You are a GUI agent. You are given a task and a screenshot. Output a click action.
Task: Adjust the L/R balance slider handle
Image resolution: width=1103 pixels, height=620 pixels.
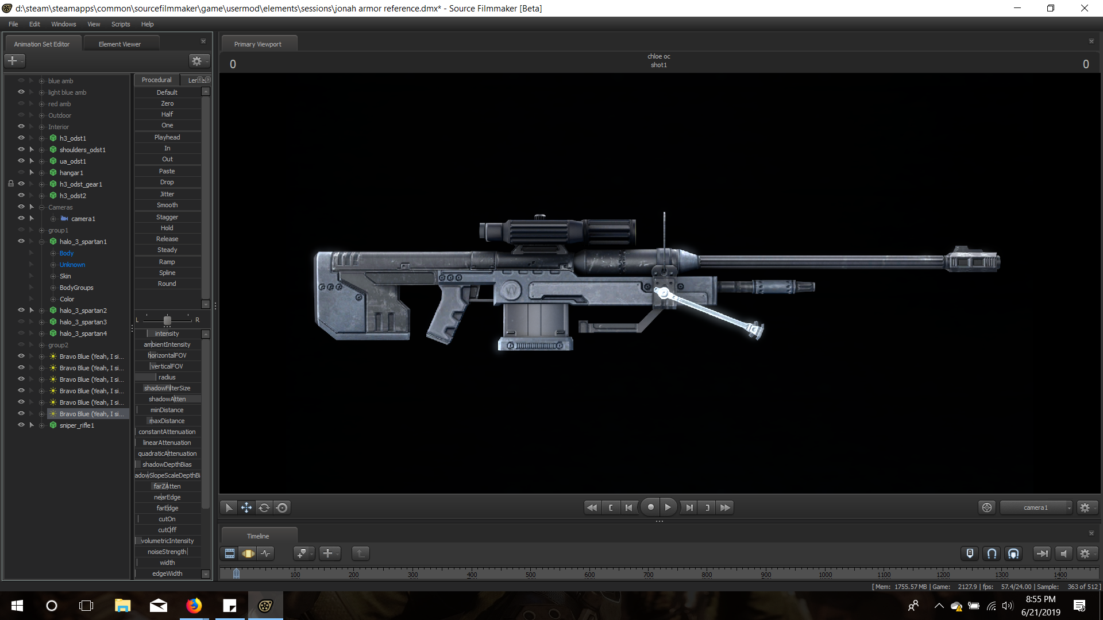(x=167, y=320)
